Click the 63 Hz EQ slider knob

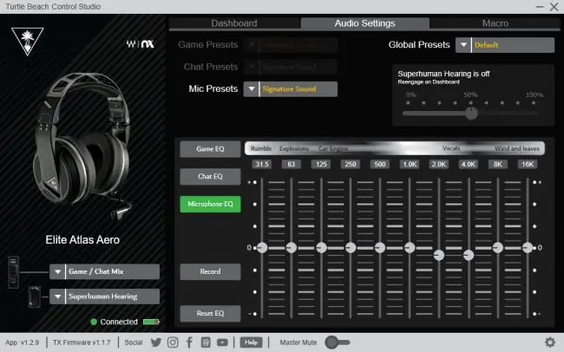click(x=292, y=248)
